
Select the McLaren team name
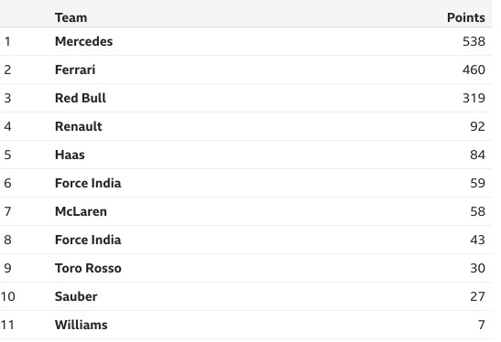tap(81, 211)
